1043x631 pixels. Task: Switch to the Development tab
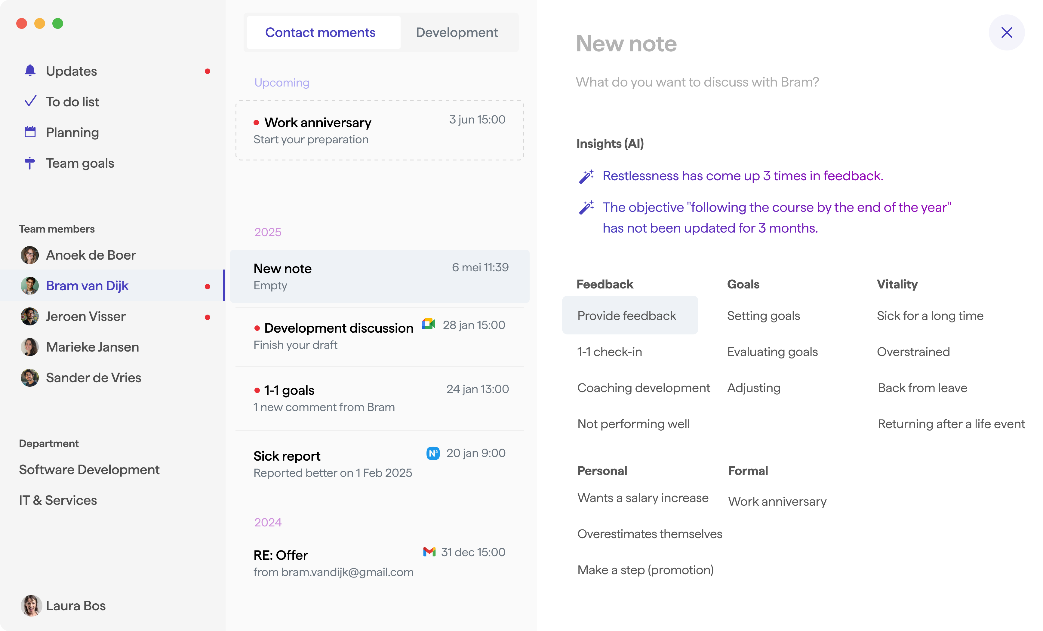point(456,32)
